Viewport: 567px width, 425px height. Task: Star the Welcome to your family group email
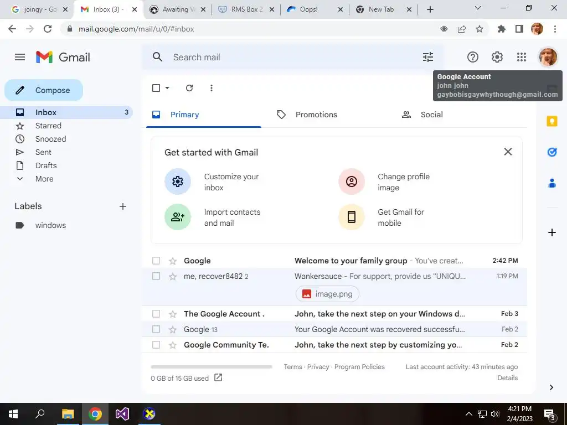pos(173,261)
